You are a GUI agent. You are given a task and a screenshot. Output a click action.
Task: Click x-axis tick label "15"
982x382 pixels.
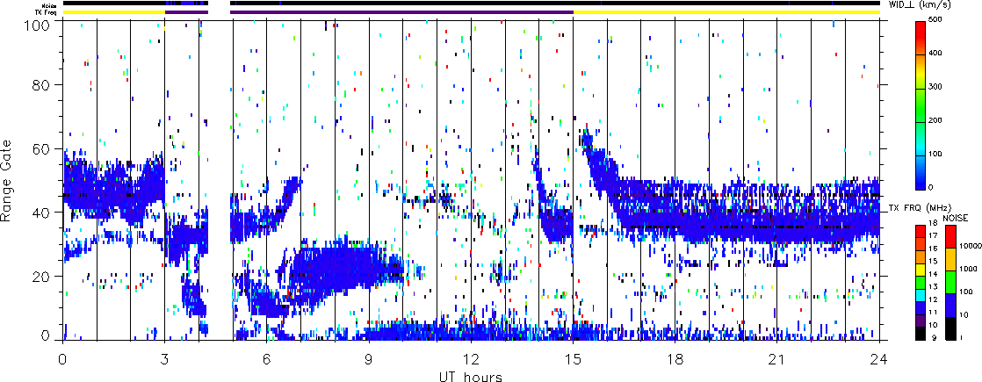tap(573, 358)
